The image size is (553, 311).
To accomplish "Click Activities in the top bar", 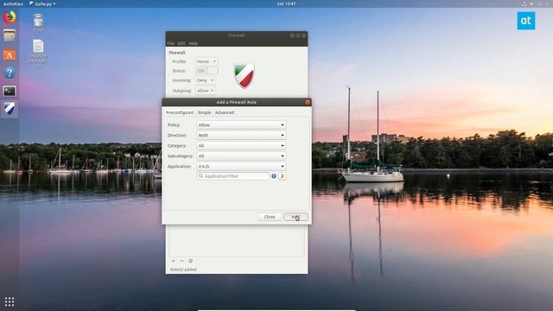I will point(13,3).
